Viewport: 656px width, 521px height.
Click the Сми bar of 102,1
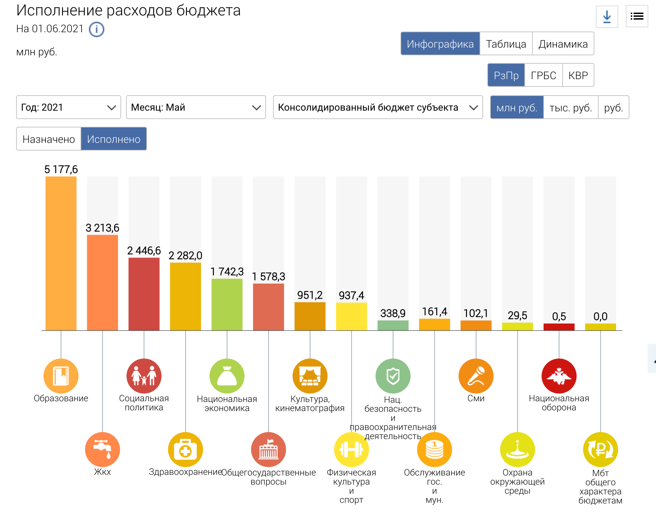pos(476,325)
